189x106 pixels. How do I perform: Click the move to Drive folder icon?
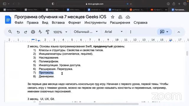coord(120,17)
